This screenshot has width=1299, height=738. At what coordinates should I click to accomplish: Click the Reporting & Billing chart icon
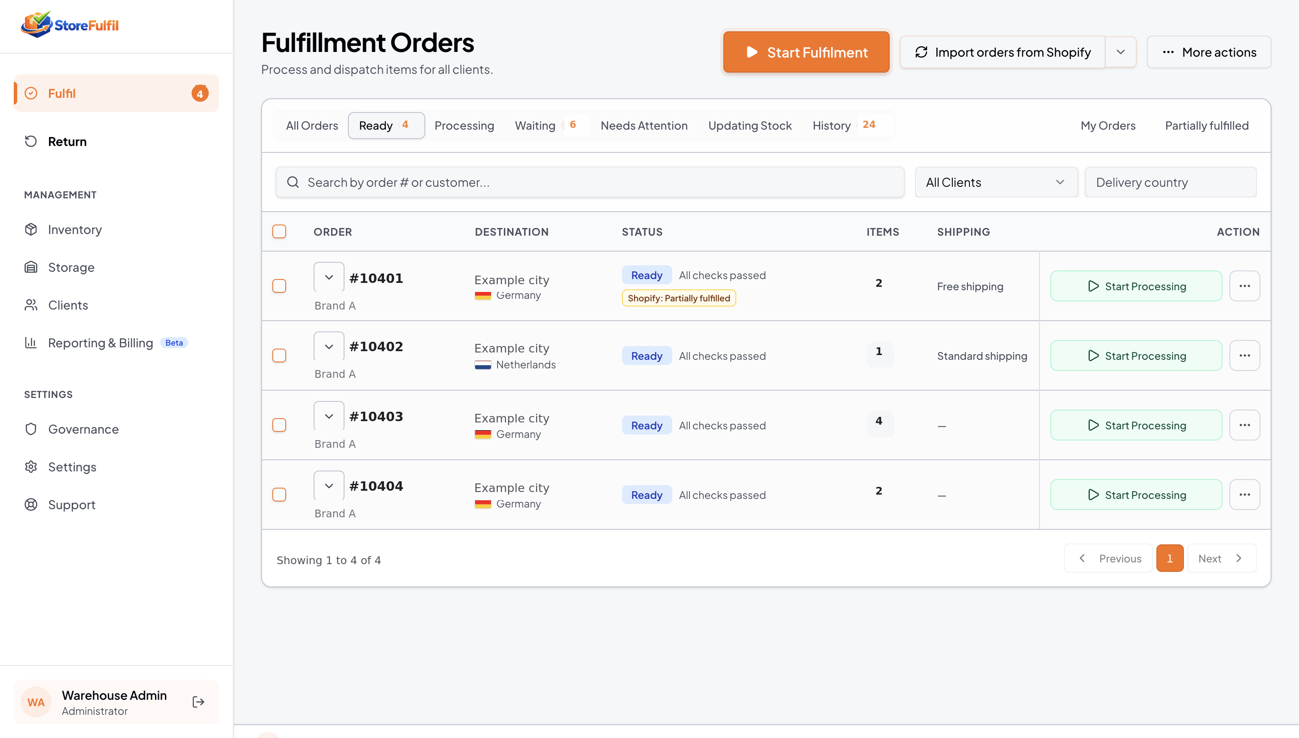coord(31,343)
